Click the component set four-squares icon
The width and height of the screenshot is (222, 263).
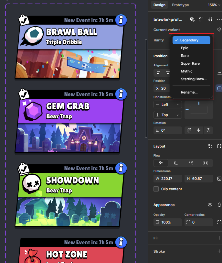tap(201, 20)
